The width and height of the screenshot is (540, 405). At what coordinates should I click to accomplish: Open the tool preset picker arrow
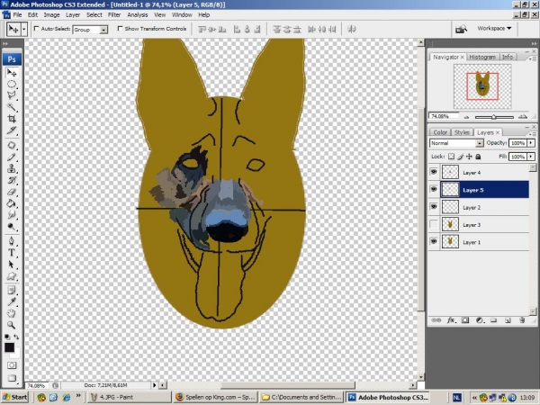pos(23,30)
